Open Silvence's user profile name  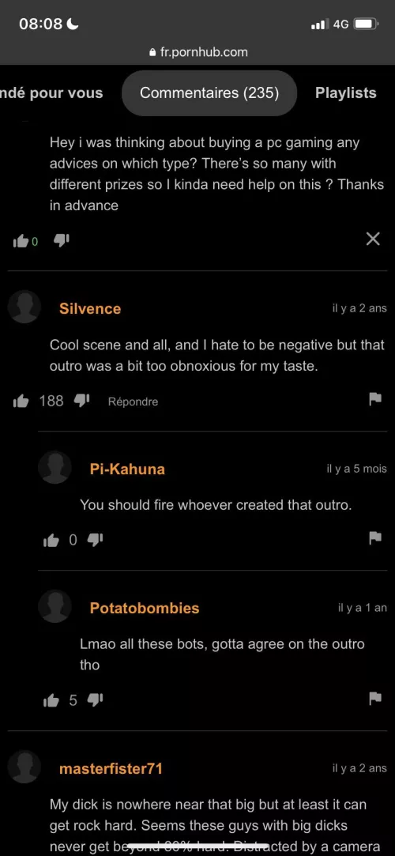click(90, 309)
